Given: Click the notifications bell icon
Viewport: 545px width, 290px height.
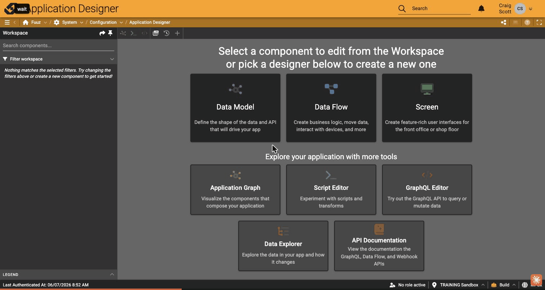Looking at the screenshot, I should point(481,9).
